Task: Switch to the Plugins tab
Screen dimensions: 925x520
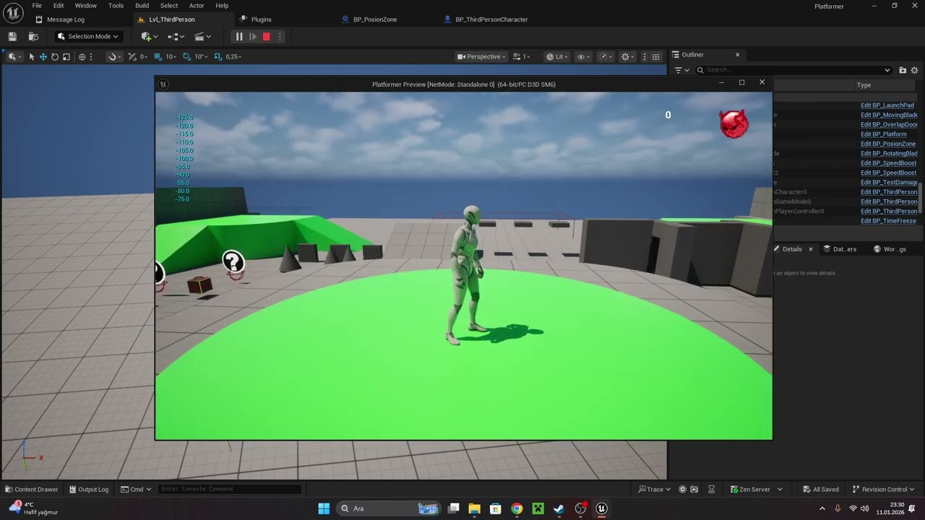Action: pos(261,19)
